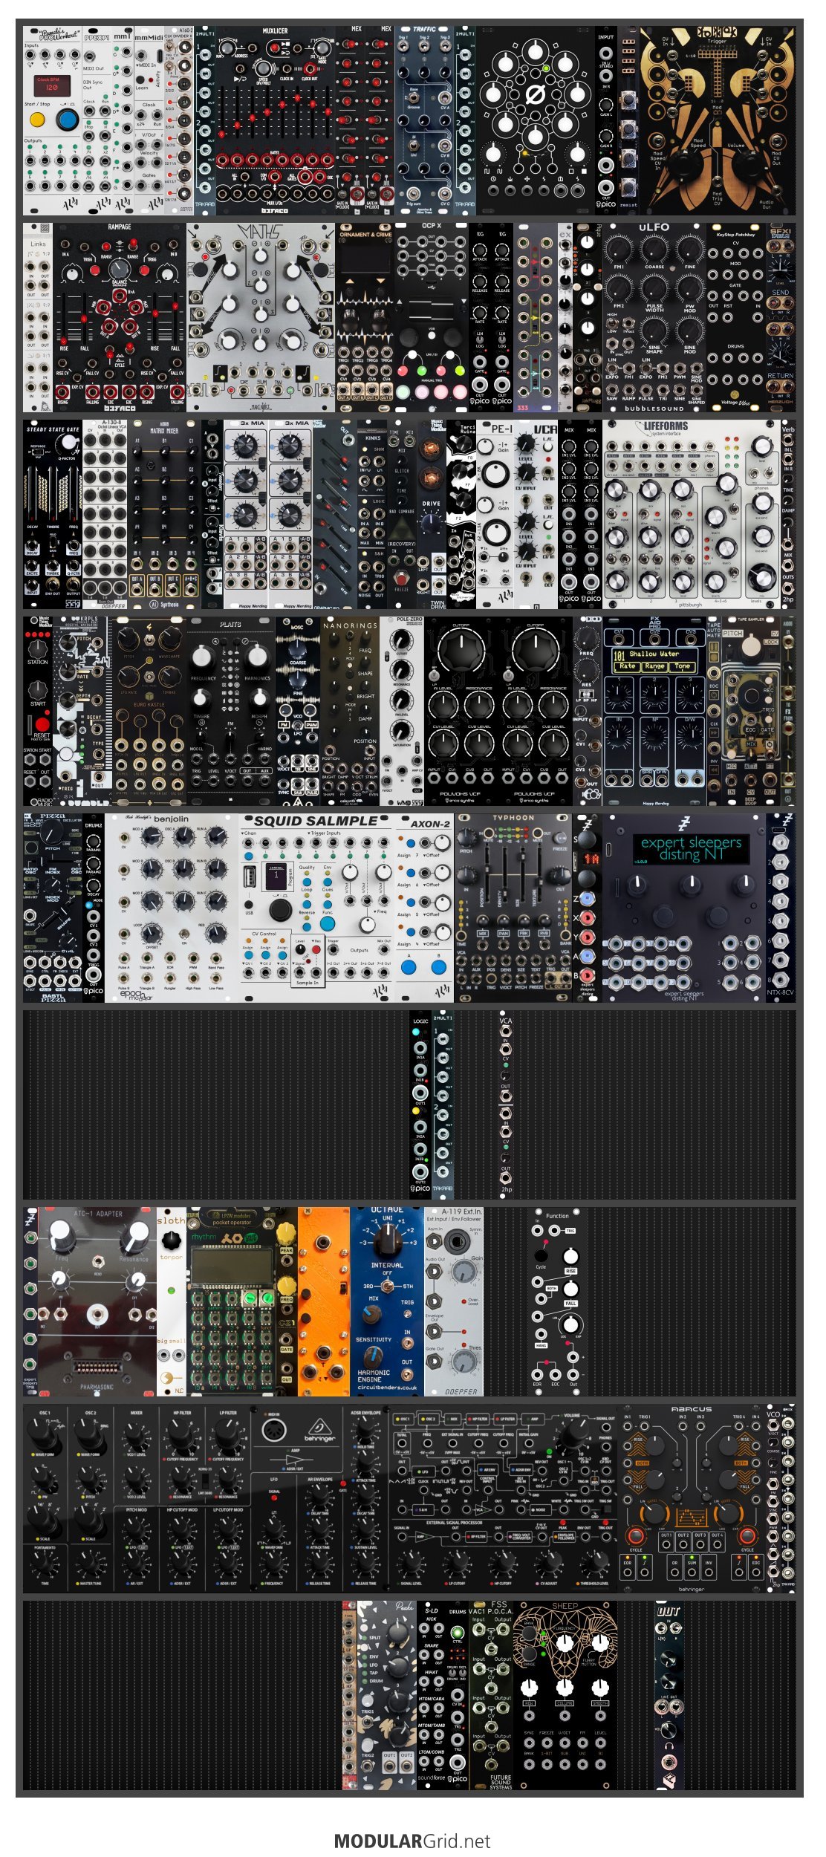The width and height of the screenshot is (826, 1857).
Task: Select the Euro Kastle module
Action: 149,712
